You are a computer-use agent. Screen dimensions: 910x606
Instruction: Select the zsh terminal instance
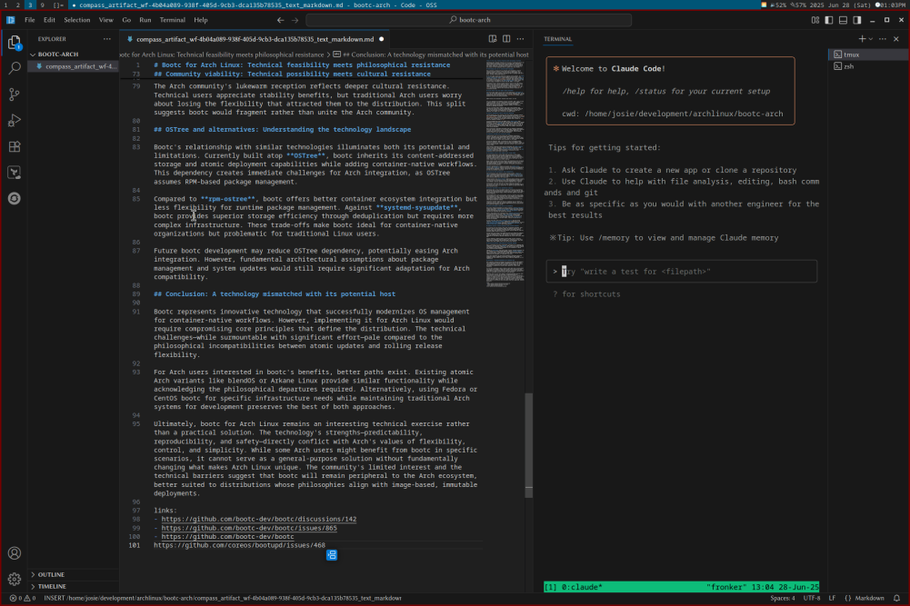848,66
